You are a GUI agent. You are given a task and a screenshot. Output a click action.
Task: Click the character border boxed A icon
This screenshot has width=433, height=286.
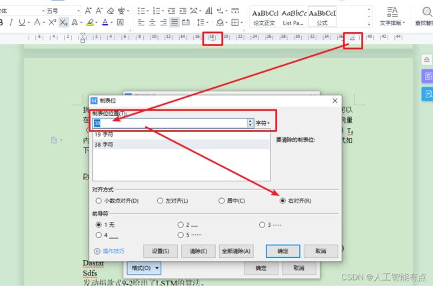pyautogui.click(x=120, y=22)
